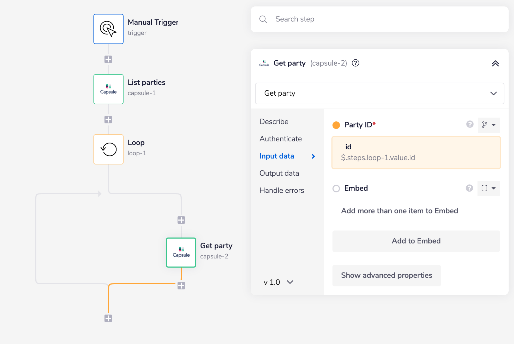Switch to the Authenticate tab
Screen dimensions: 514x344
click(280, 139)
